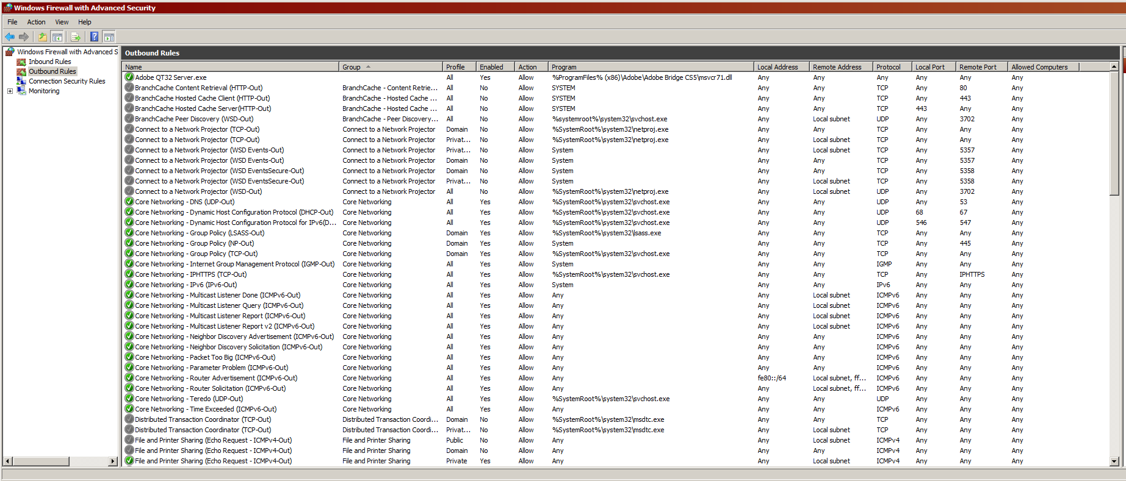The height and width of the screenshot is (481, 1126).
Task: Sort by the Group column header
Action: click(x=391, y=67)
